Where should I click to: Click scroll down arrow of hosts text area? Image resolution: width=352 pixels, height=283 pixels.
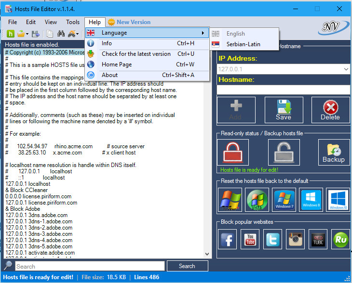[207, 254]
